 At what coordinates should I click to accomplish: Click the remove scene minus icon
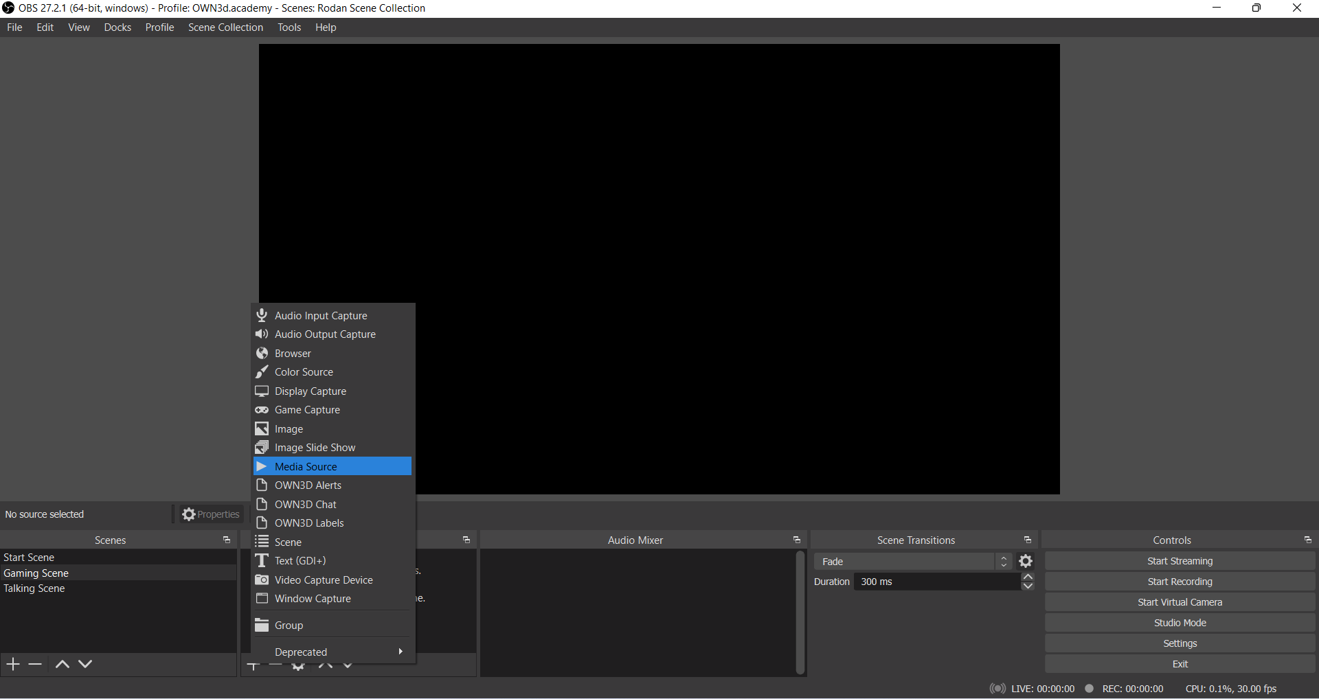36,664
